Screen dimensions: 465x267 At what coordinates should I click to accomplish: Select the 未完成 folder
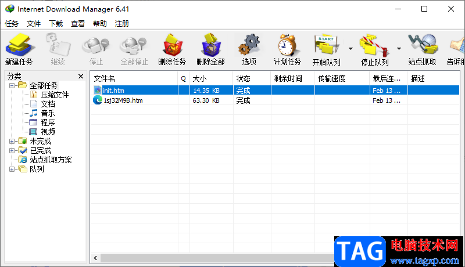[40, 141]
